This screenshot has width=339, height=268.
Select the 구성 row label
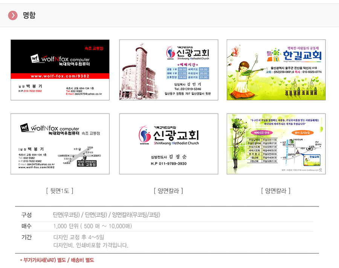(27, 215)
